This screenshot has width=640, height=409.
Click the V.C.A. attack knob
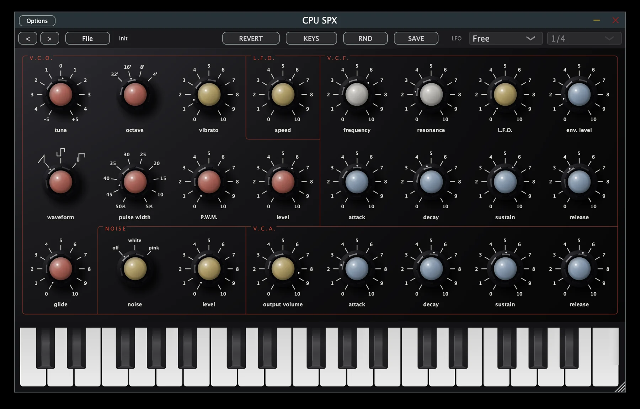coord(357,269)
